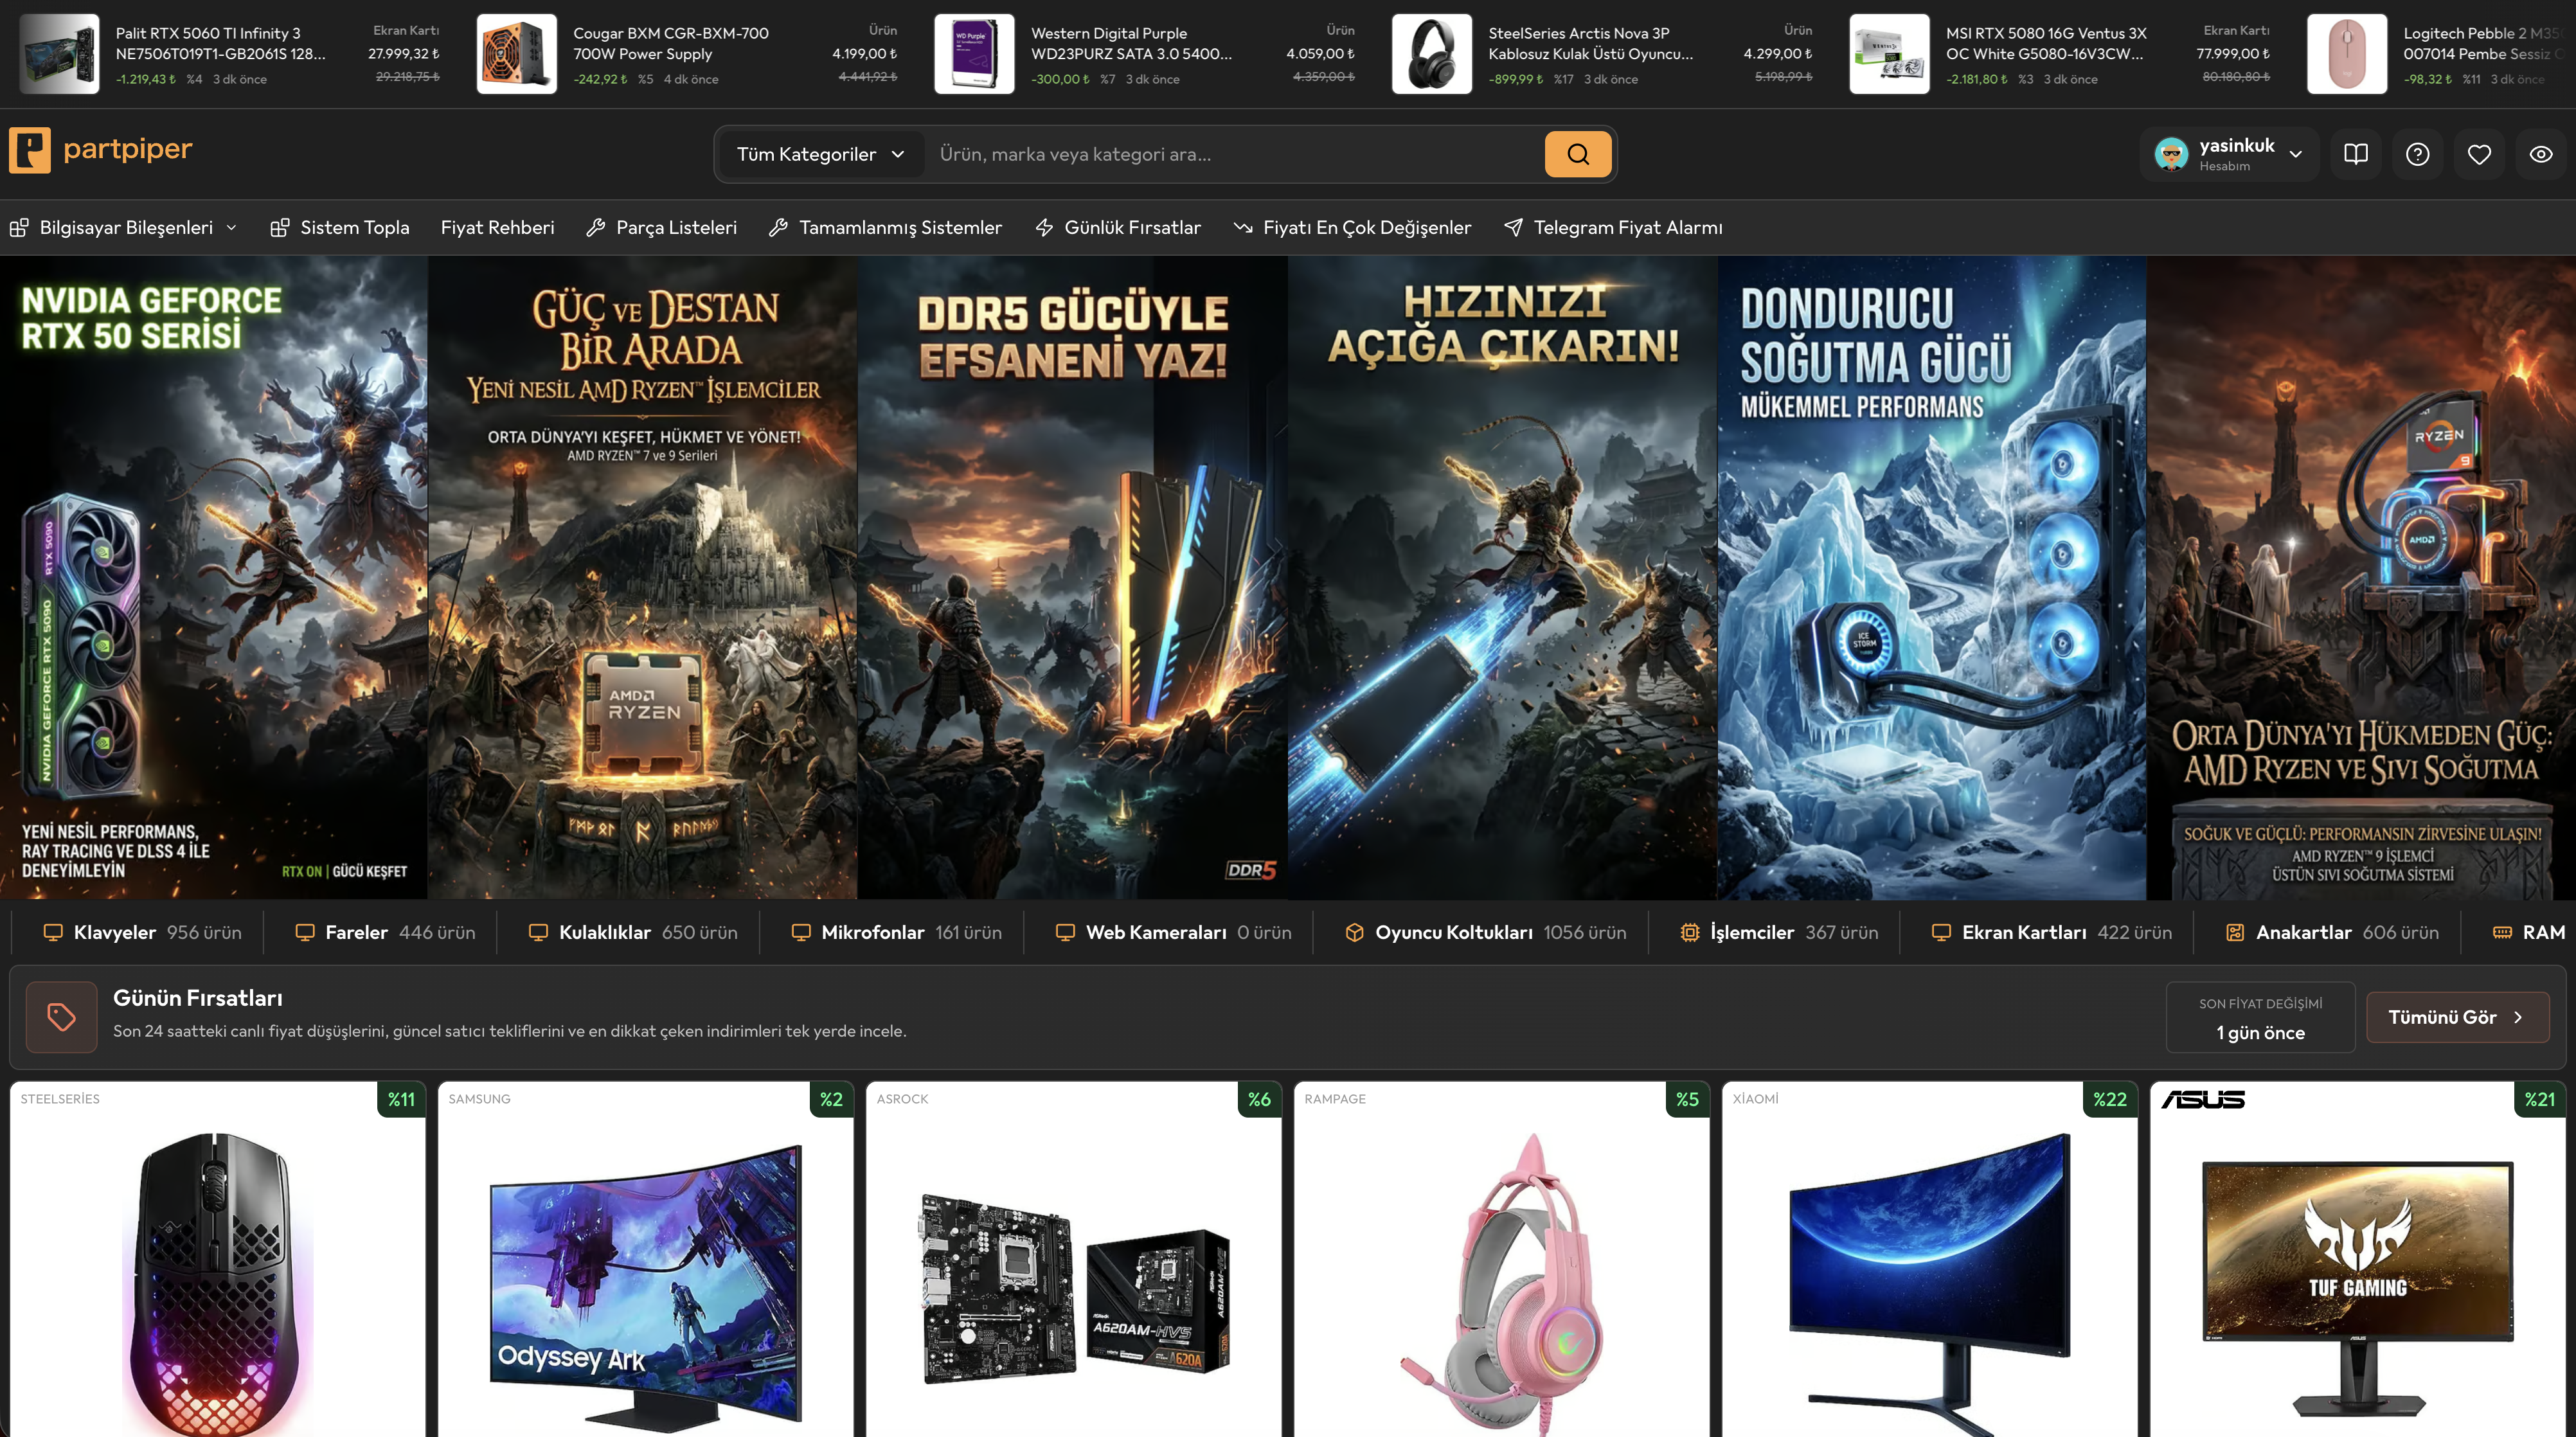The image size is (2576, 1437).
Task: Open the Xiaomi curved monitor card
Action: click(x=1930, y=1259)
